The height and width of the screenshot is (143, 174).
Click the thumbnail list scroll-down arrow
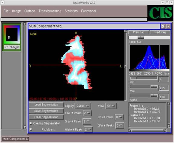[x=25, y=127]
